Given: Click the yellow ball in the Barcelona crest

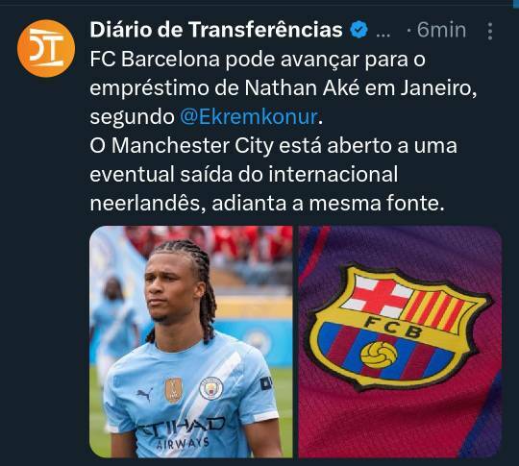Looking at the screenshot, I should point(379,356).
